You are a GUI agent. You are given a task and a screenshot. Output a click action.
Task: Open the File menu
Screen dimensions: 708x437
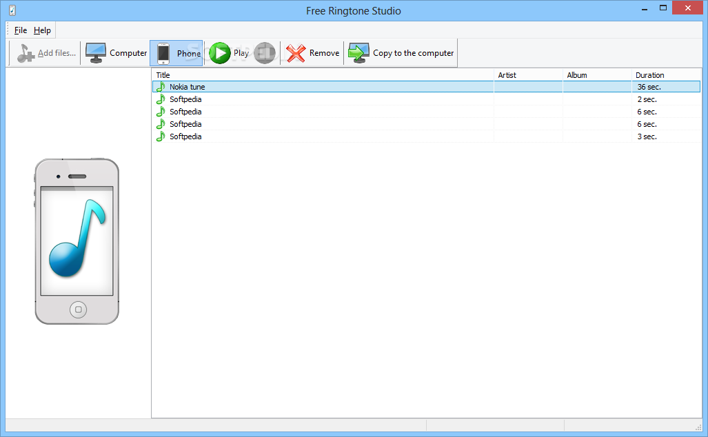(x=21, y=30)
